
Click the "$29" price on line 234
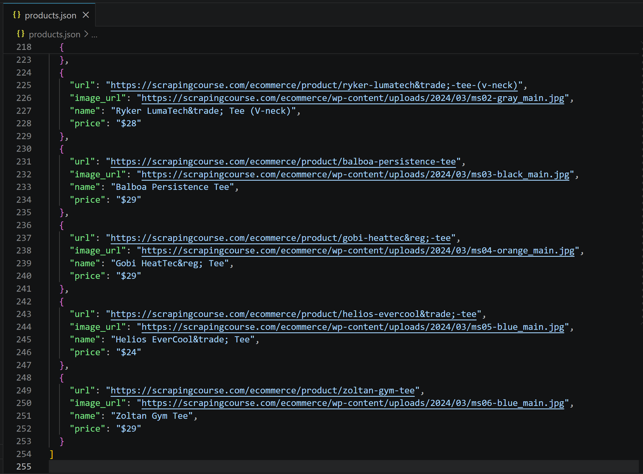point(129,200)
